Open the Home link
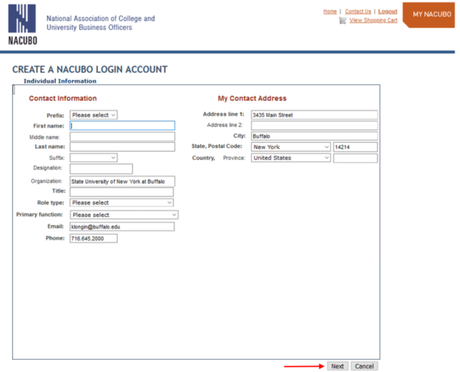460x372 pixels. (330, 12)
